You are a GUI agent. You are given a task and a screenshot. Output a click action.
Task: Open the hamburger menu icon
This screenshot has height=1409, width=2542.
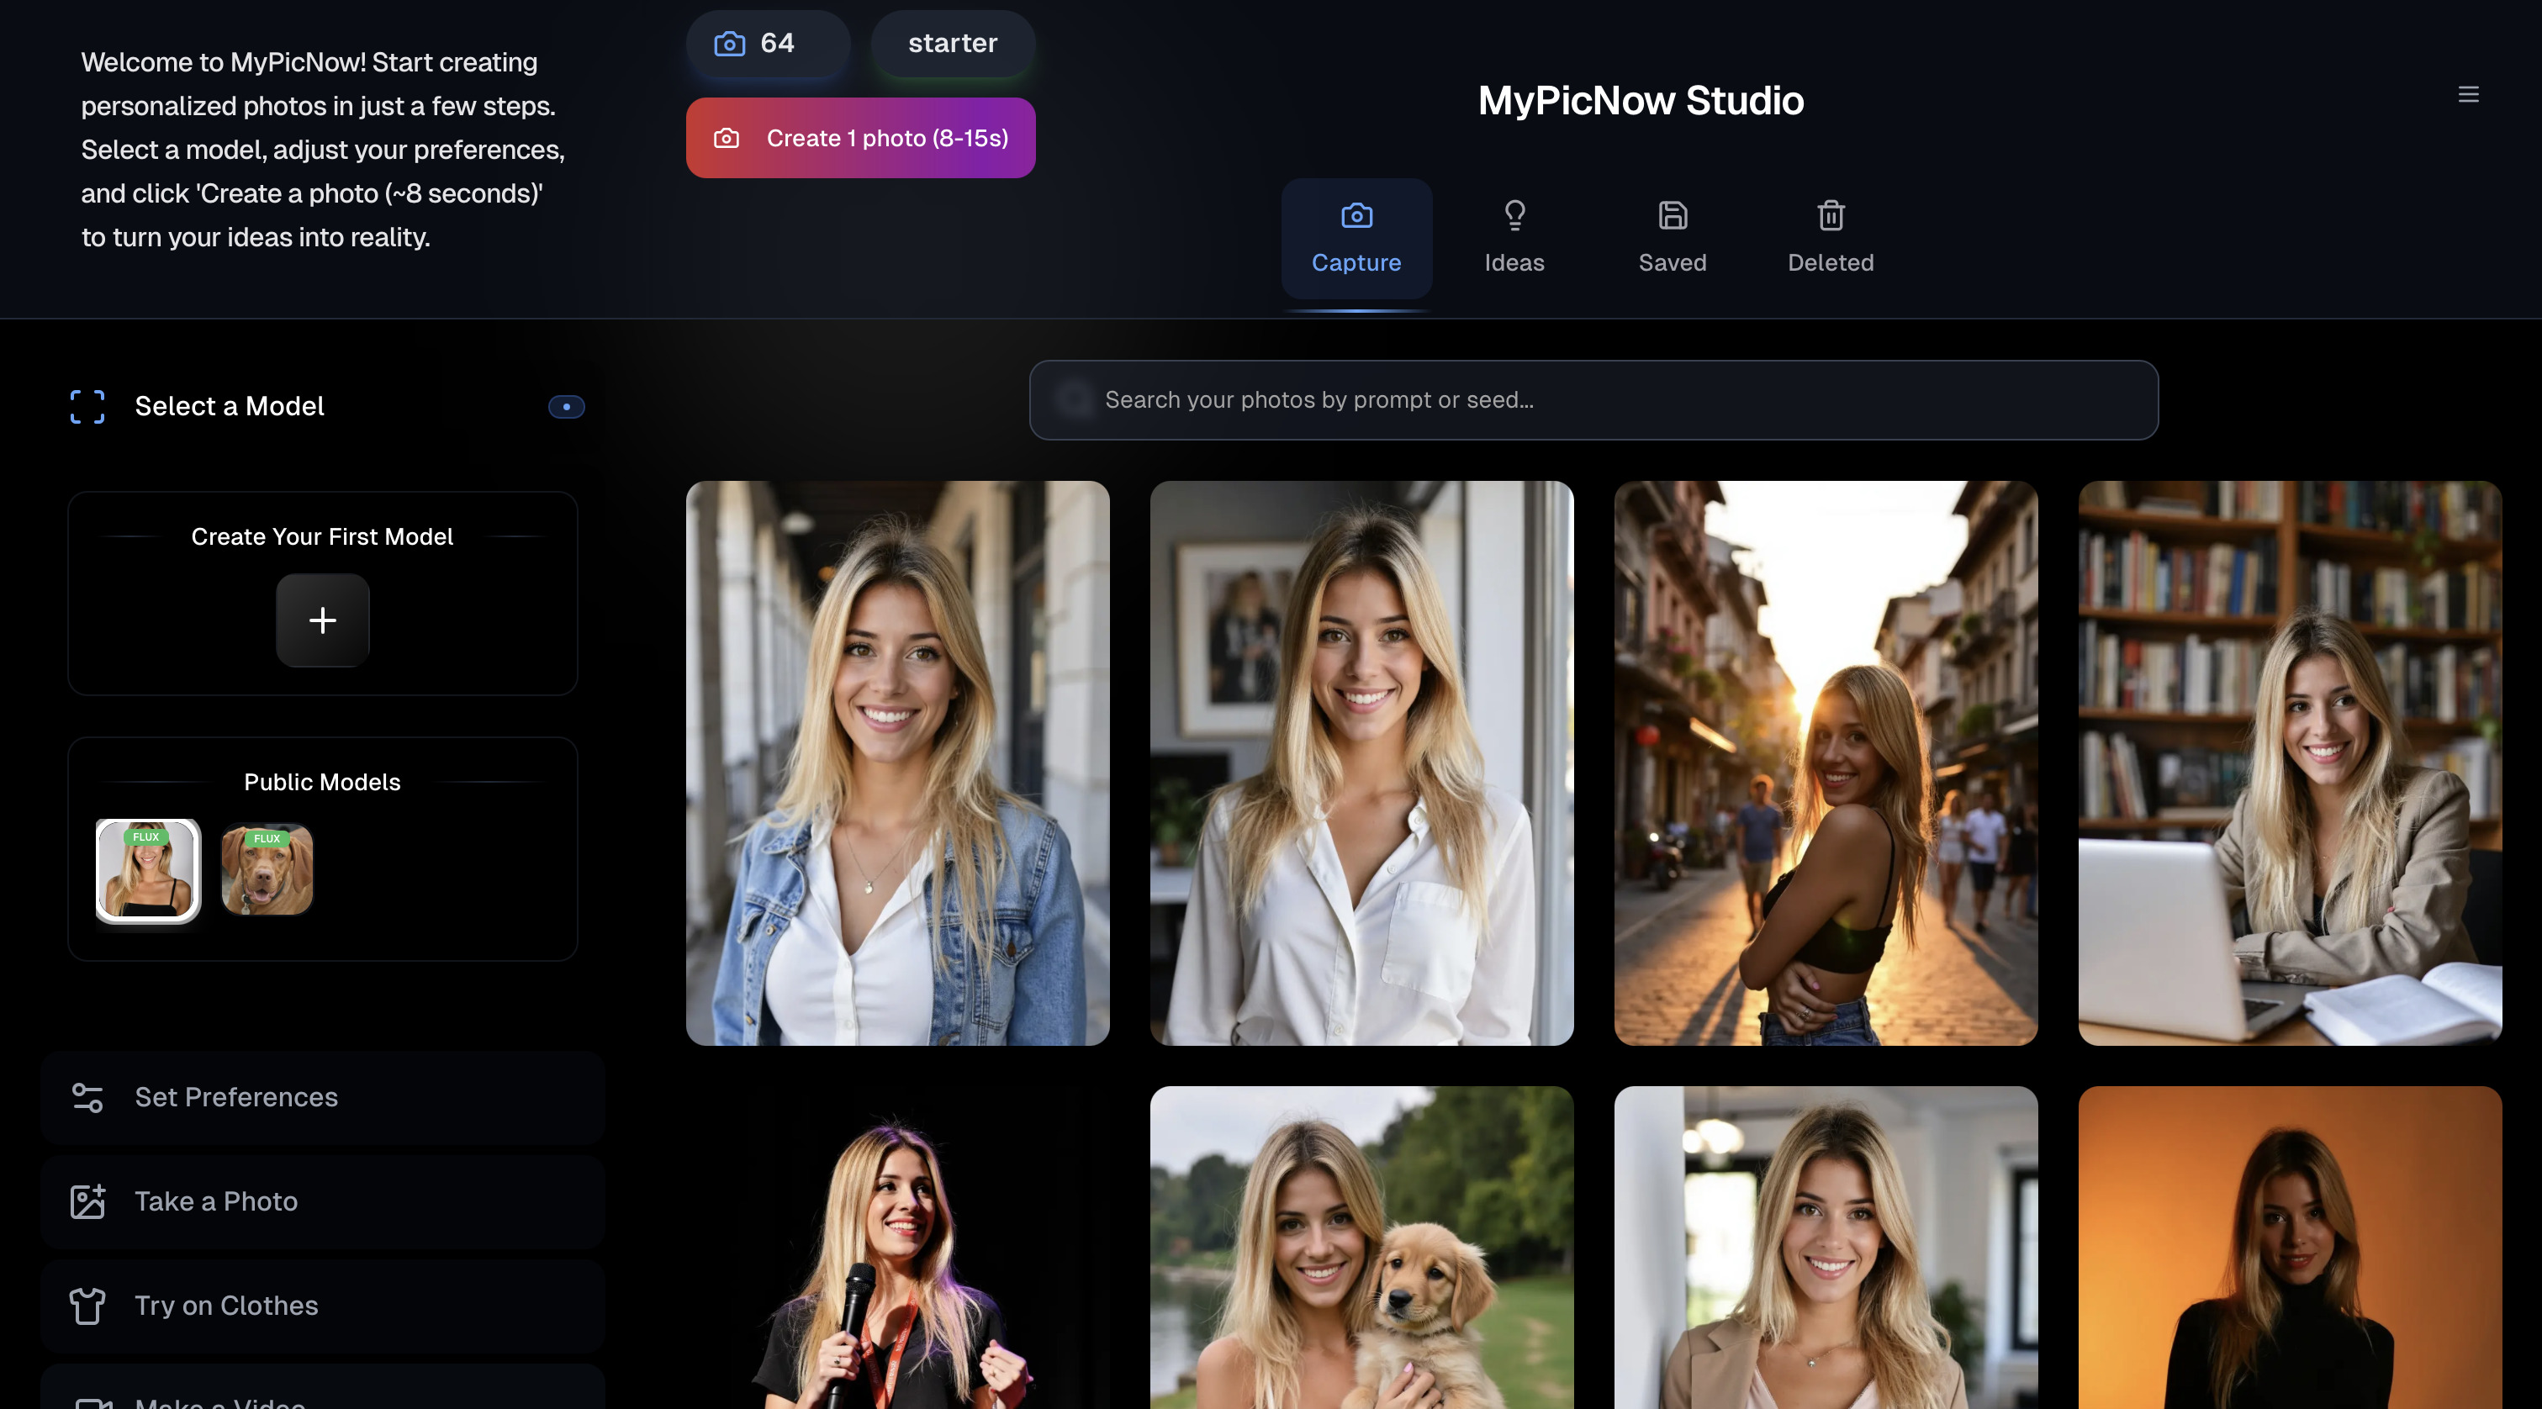point(2468,95)
